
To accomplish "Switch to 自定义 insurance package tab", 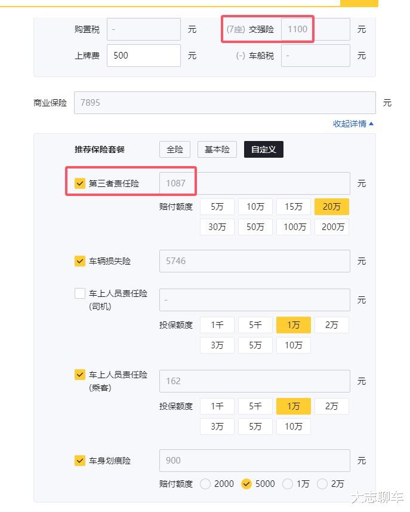I will pyautogui.click(x=264, y=149).
